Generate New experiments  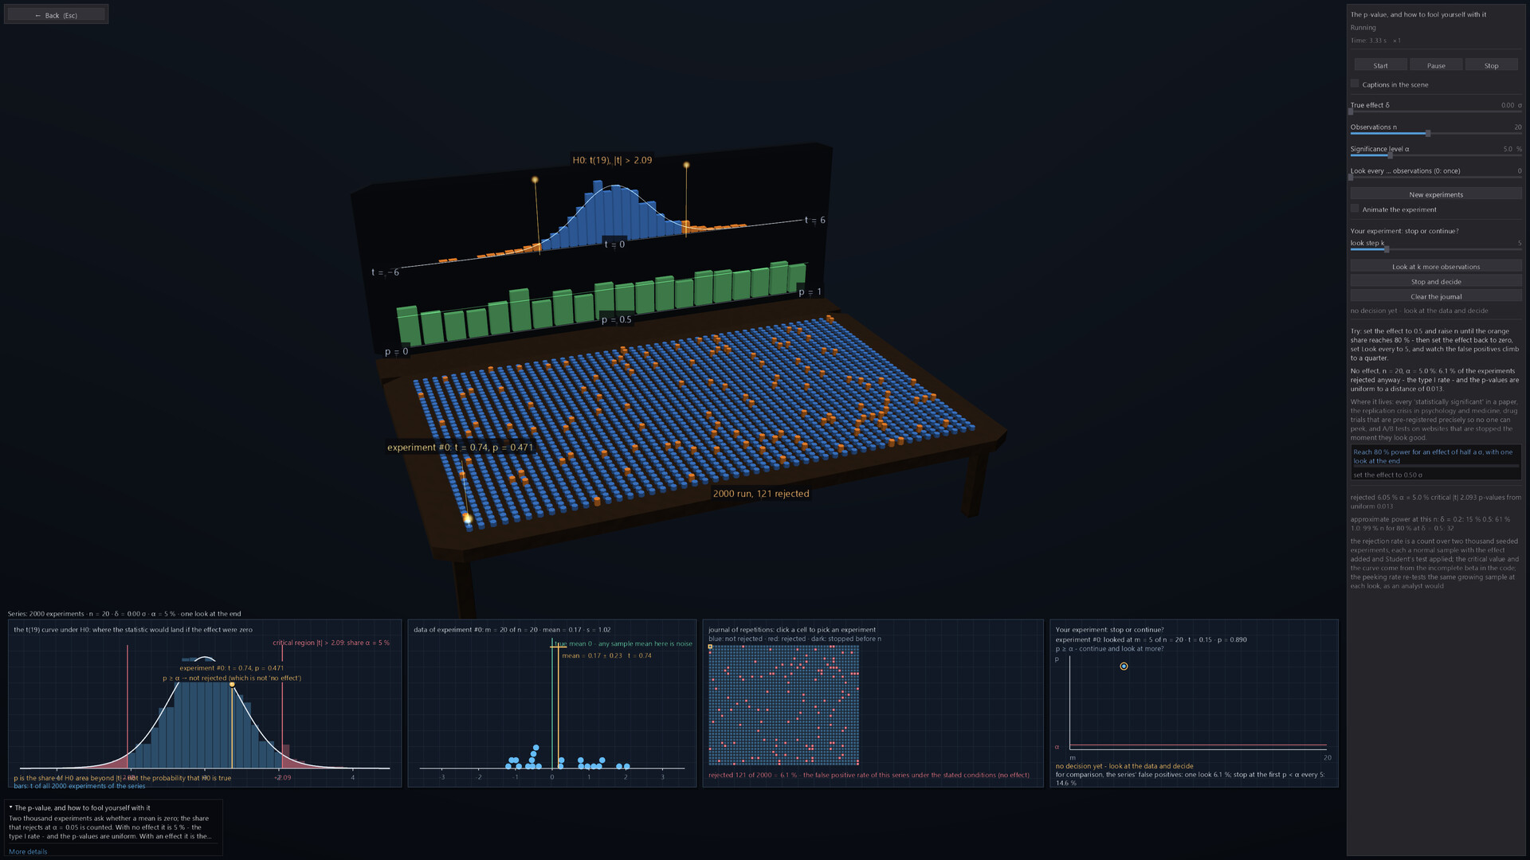point(1436,194)
